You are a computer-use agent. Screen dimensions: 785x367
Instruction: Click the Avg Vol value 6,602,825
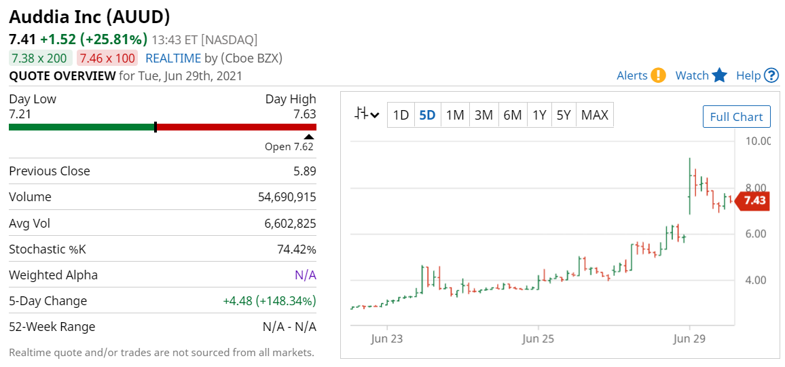[290, 223]
